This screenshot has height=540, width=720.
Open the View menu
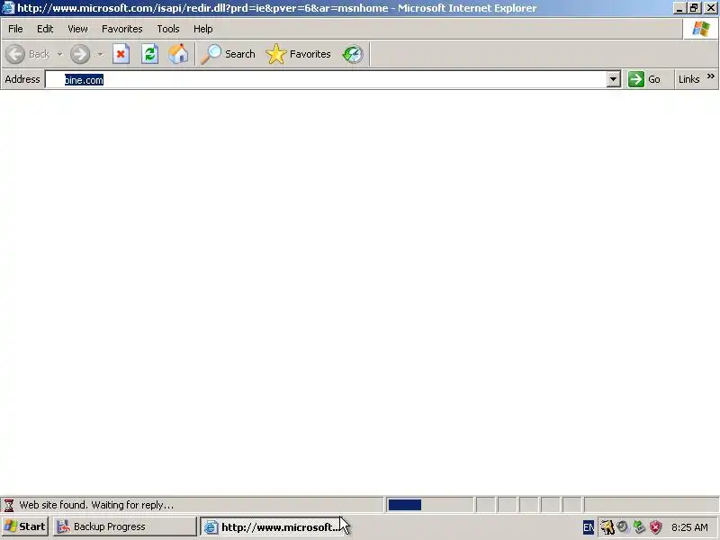point(77,29)
